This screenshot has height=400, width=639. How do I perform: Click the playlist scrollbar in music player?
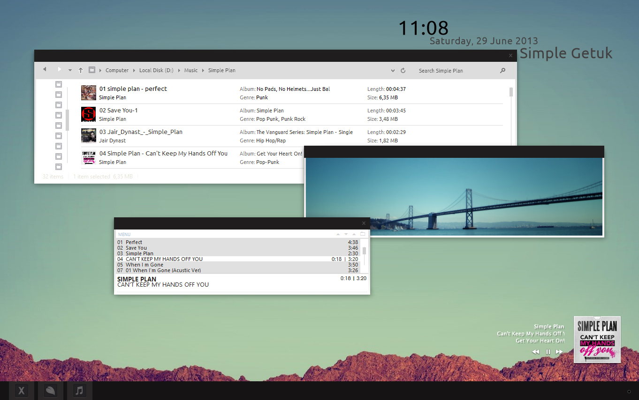pos(364,251)
